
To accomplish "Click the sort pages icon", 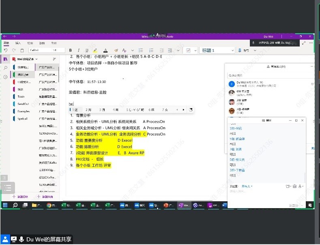I will tap(54, 59).
